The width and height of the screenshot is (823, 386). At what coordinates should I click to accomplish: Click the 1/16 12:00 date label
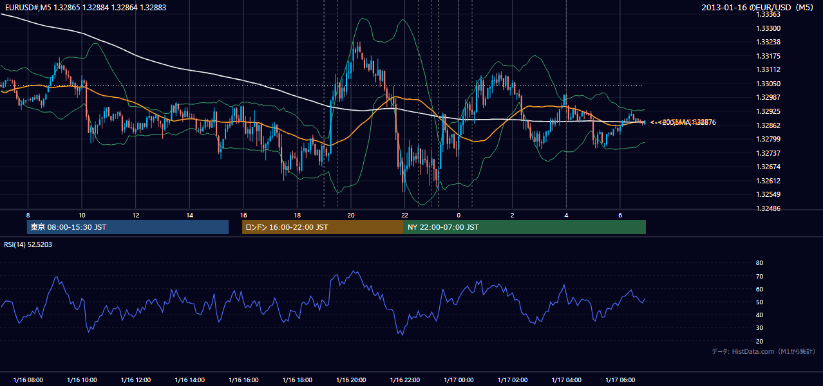tap(135, 380)
